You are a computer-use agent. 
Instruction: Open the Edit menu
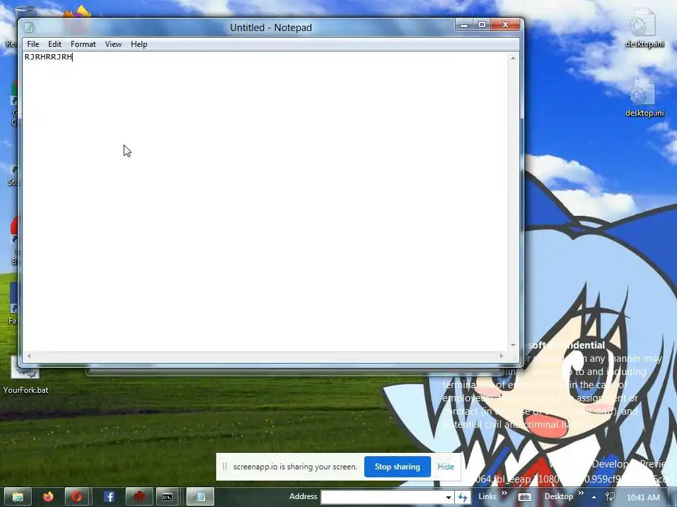click(x=55, y=44)
